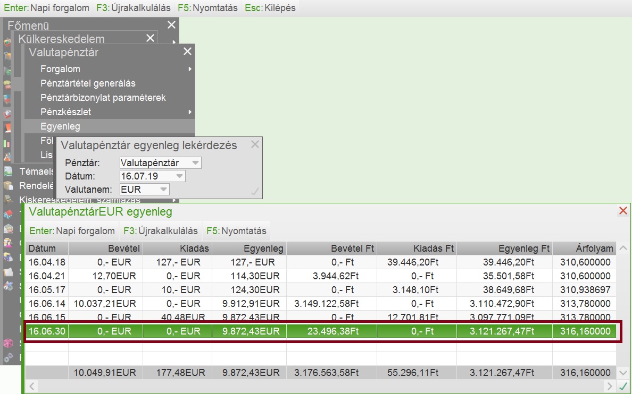Open the Pénztár dropdown
Image resolution: width=632 pixels, height=394 pixels.
pos(195,163)
